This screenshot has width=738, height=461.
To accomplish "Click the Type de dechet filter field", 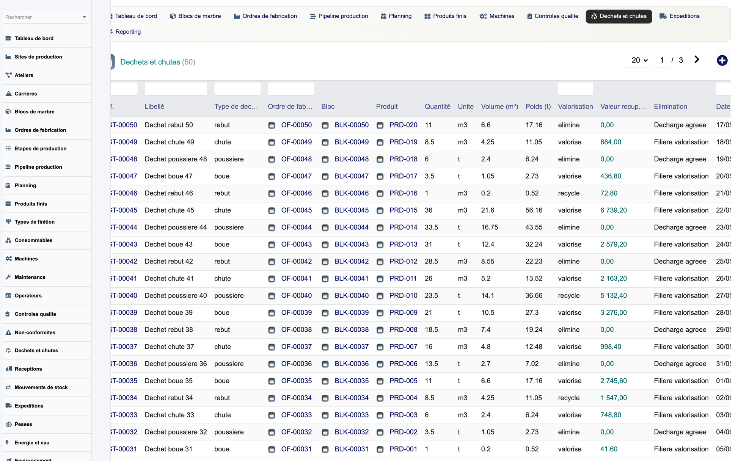I will [x=237, y=89].
